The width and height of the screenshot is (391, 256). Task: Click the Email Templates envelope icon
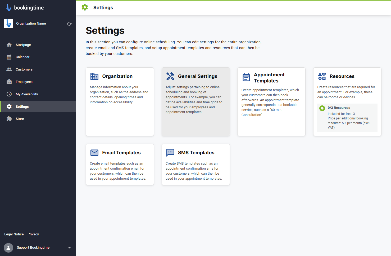click(x=94, y=153)
